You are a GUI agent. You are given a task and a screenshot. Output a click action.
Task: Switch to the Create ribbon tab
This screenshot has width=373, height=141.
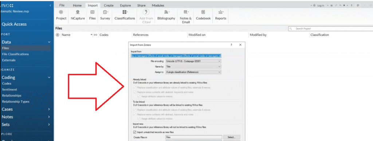point(109,5)
